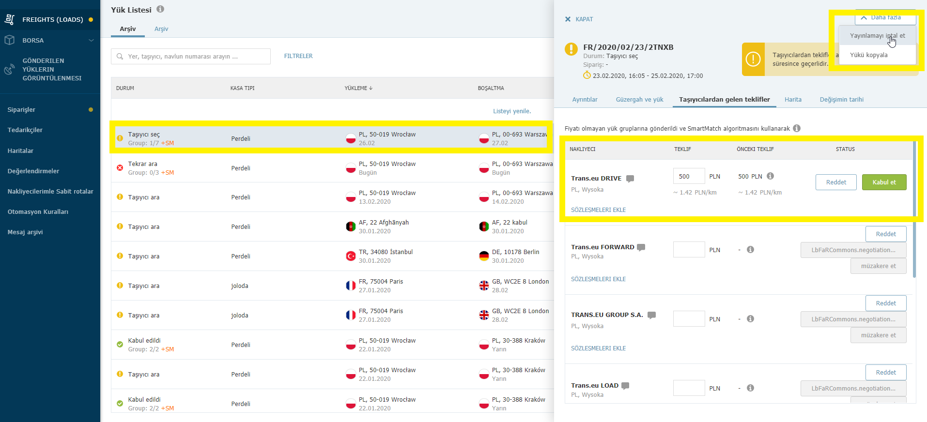927x422 pixels.
Task: Click the offer input for Trans.eu LOAD
Action: pyautogui.click(x=689, y=388)
